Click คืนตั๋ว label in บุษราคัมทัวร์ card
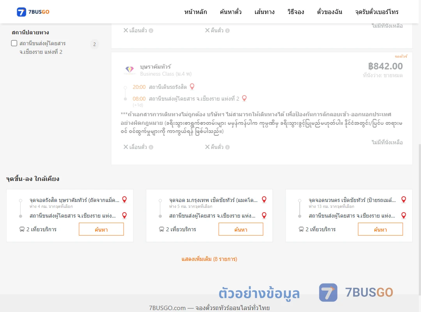The height and width of the screenshot is (312, 421). click(x=217, y=147)
